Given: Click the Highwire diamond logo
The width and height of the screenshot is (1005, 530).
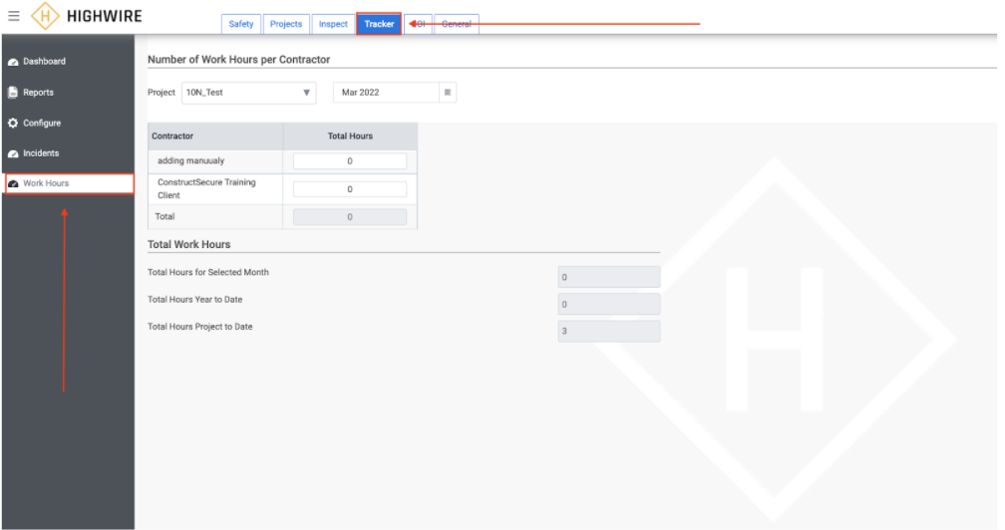Looking at the screenshot, I should point(45,16).
